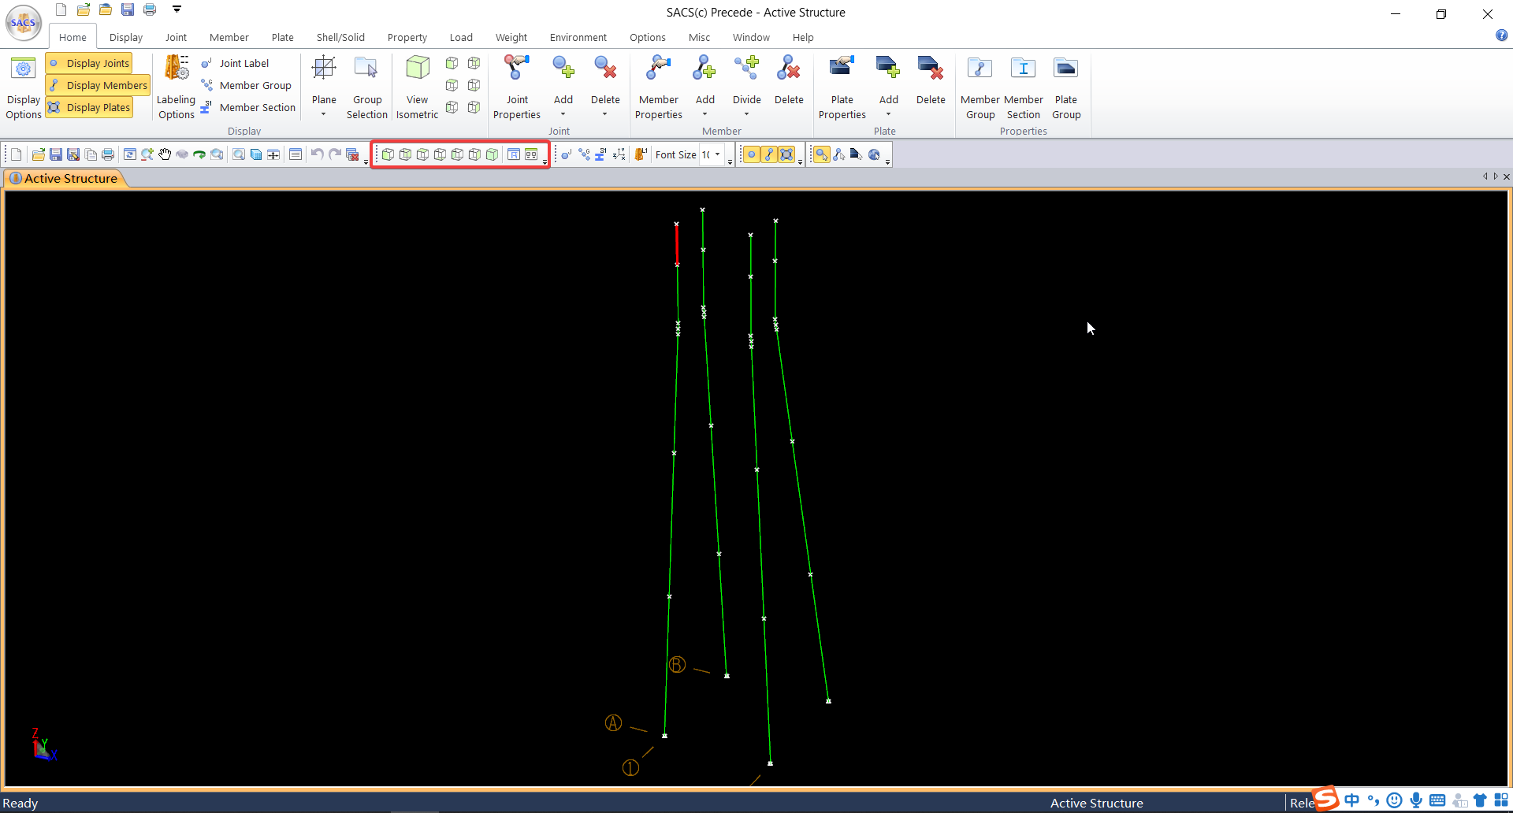Click the document tab scroll-right arrow
The image size is (1513, 813).
click(x=1496, y=176)
